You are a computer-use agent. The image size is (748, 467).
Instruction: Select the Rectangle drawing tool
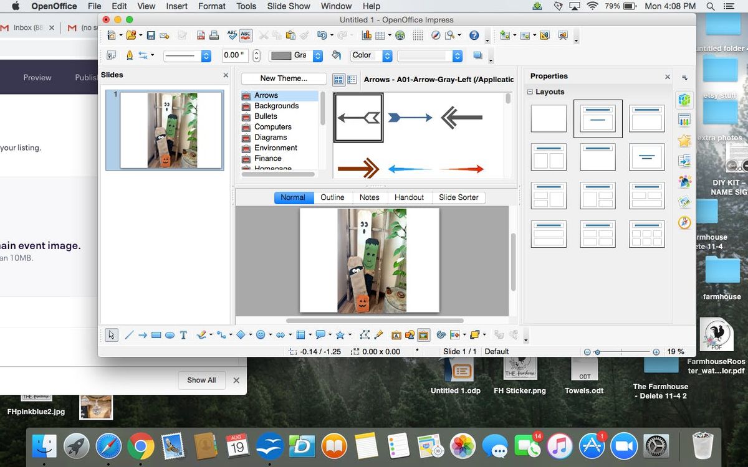(x=156, y=335)
